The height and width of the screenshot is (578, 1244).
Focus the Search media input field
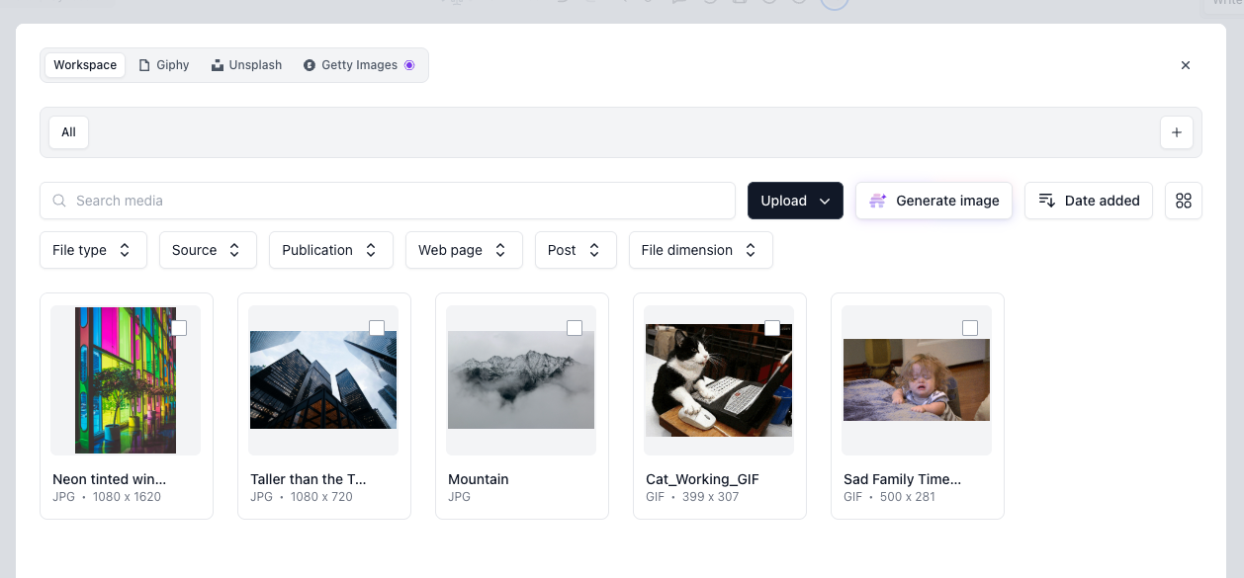(x=396, y=201)
